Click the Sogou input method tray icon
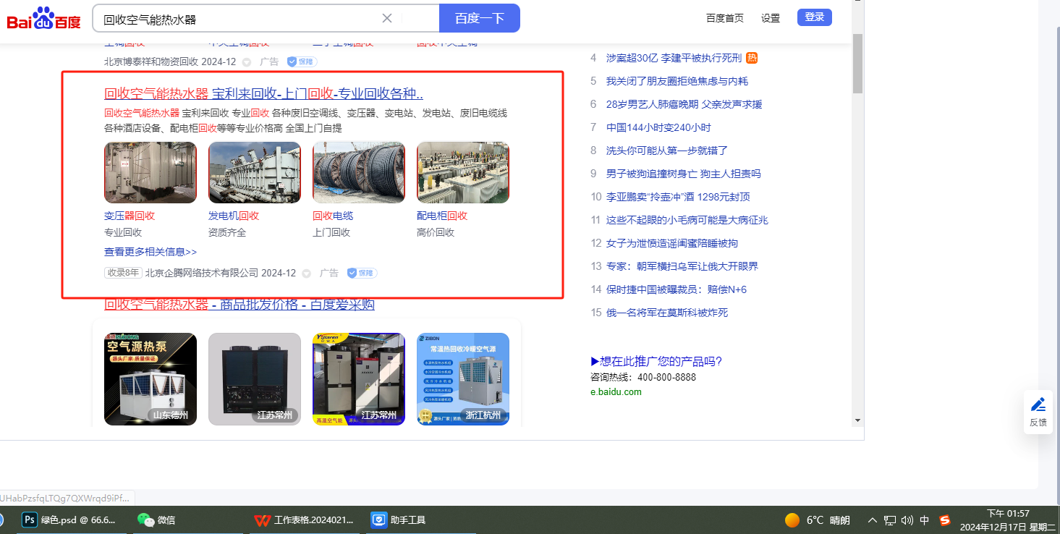The height and width of the screenshot is (534, 1060). (x=945, y=520)
